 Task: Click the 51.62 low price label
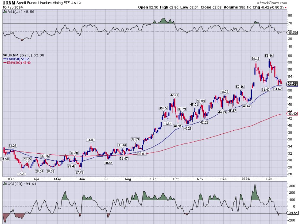(278, 89)
